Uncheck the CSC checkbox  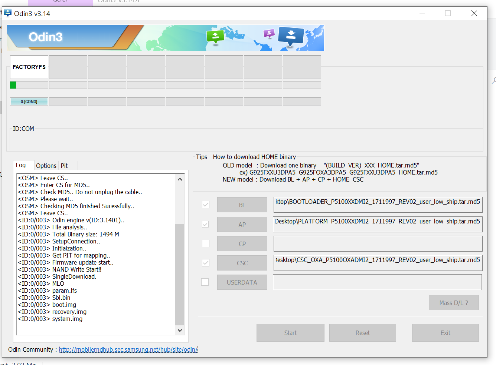206,263
